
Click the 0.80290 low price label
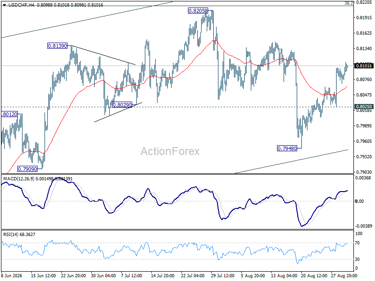pyautogui.click(x=122, y=105)
